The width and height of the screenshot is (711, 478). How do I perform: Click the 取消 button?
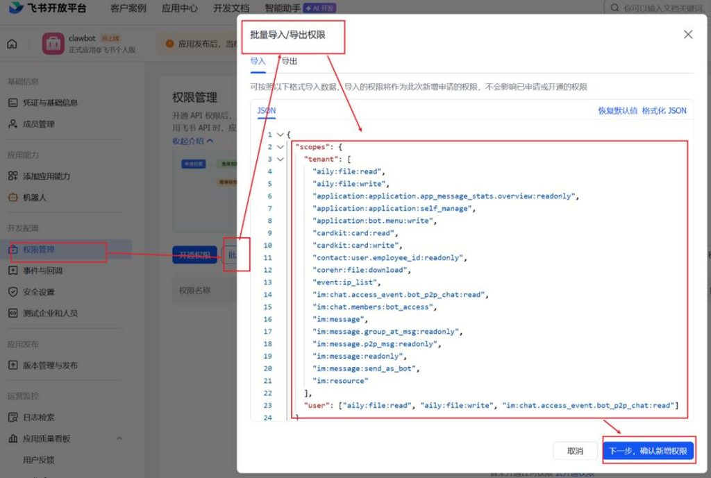pyautogui.click(x=575, y=451)
